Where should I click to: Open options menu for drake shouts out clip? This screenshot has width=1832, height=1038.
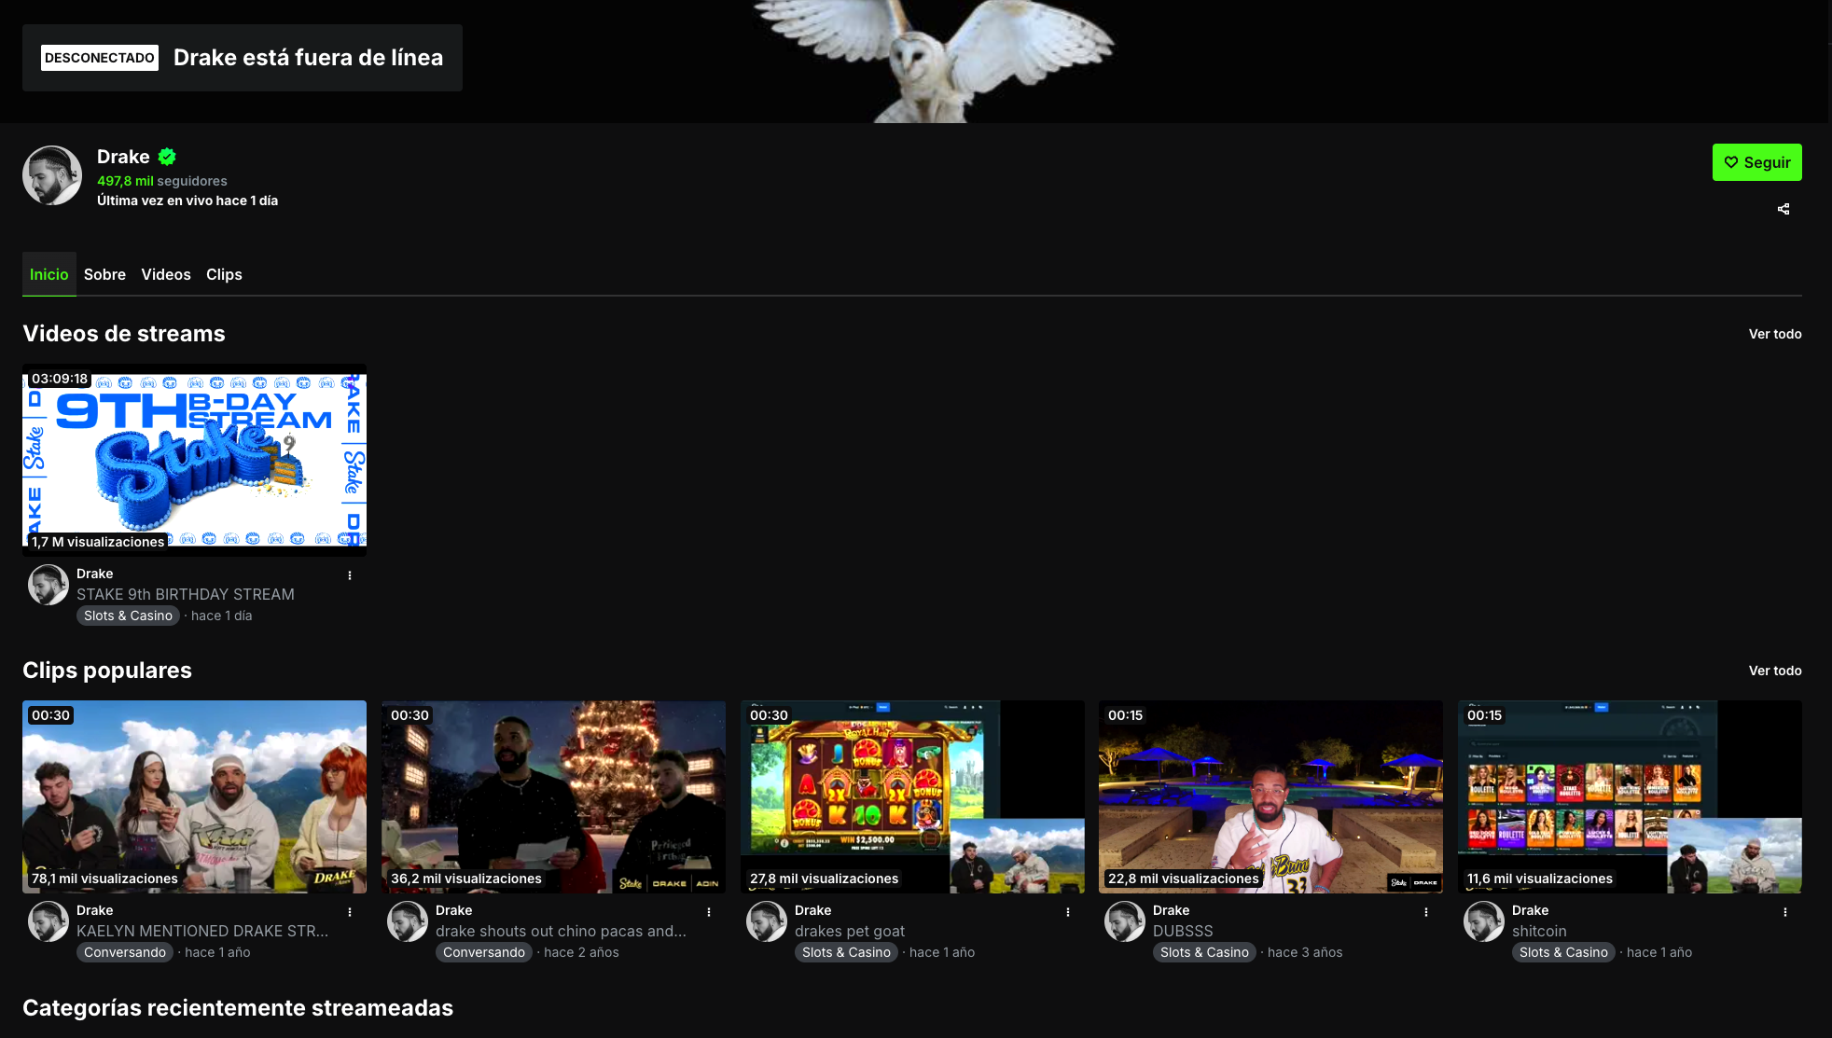coord(709,912)
